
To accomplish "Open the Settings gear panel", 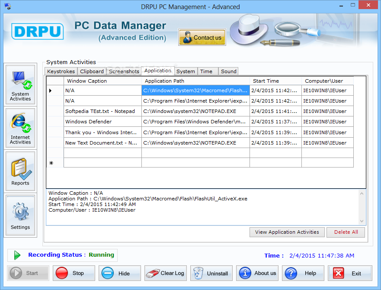I will [x=20, y=215].
